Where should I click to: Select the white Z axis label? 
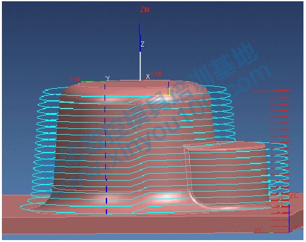click(x=142, y=44)
